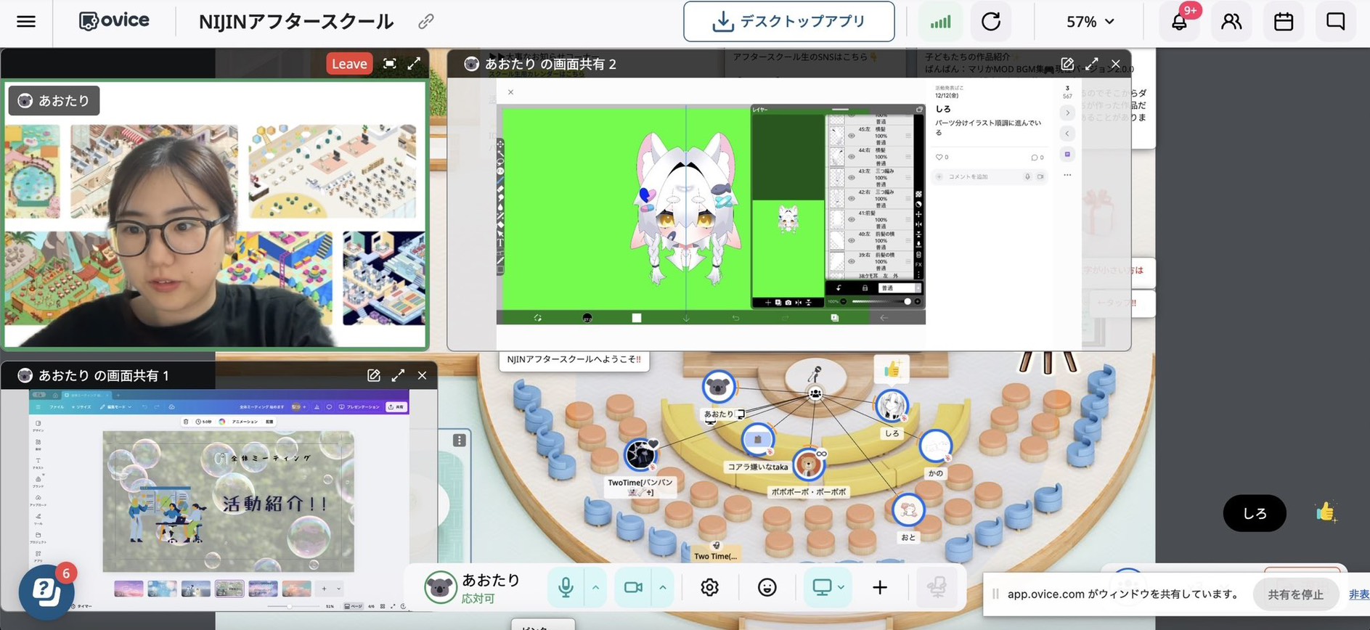Open three-dot more options in shared post
Screen dimensions: 1370x630
pos(1067,175)
